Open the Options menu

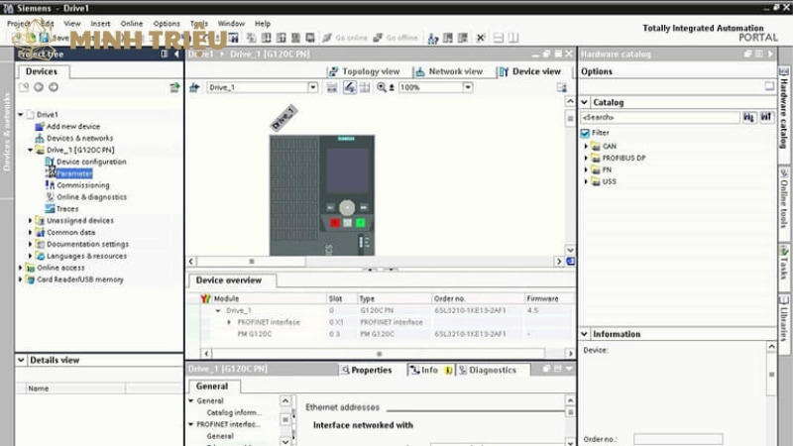tap(167, 23)
